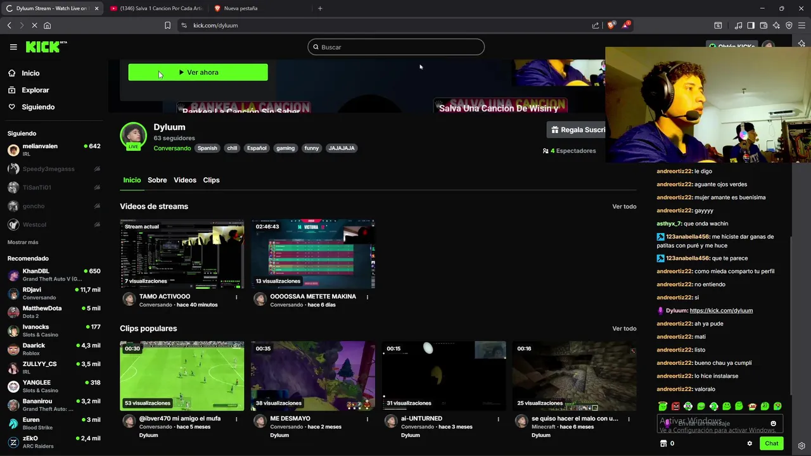
Task: Open KhanDBL recommended channel
Action: tap(53, 275)
